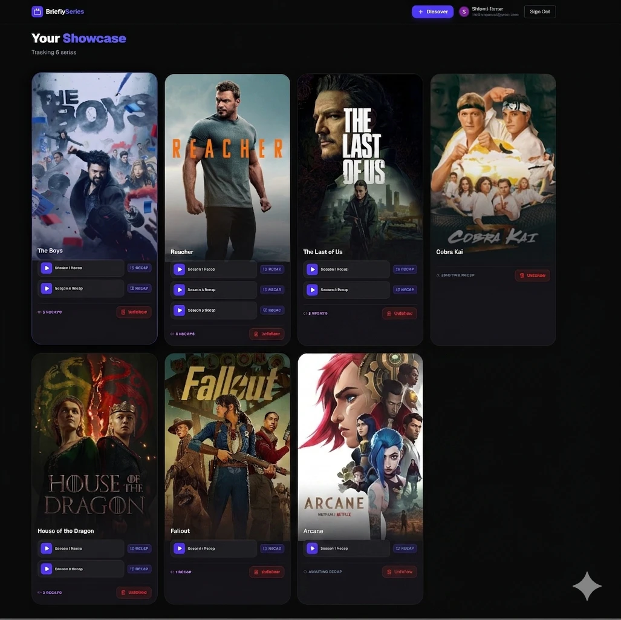The height and width of the screenshot is (620, 621).
Task: Sign out of the account
Action: [x=539, y=12]
